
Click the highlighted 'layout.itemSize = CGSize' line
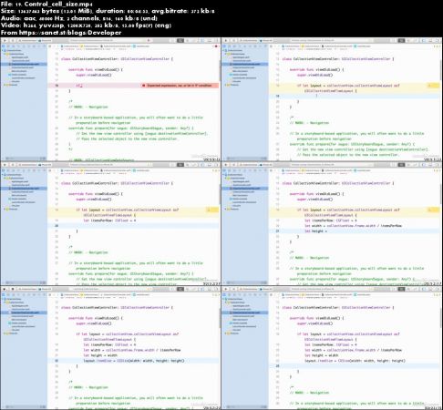[x=134, y=361]
